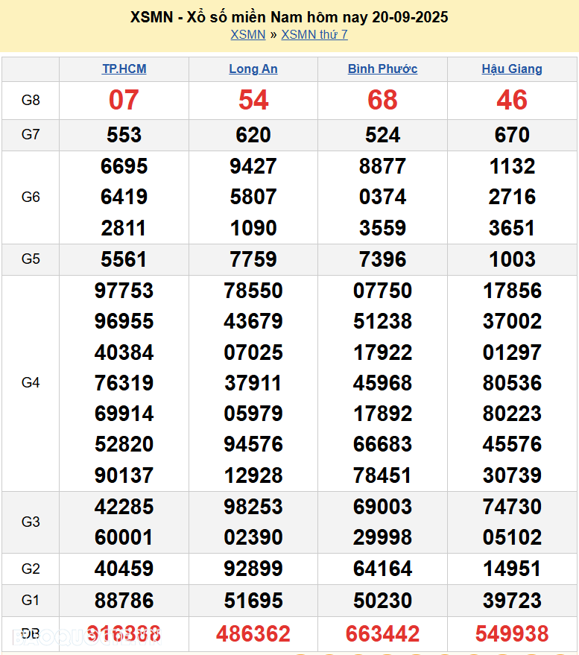Click the G8 result 46 under Hậu Giang

pyautogui.click(x=512, y=100)
